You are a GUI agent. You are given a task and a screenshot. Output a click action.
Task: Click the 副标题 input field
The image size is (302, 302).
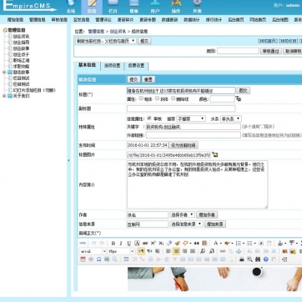pos(181,108)
